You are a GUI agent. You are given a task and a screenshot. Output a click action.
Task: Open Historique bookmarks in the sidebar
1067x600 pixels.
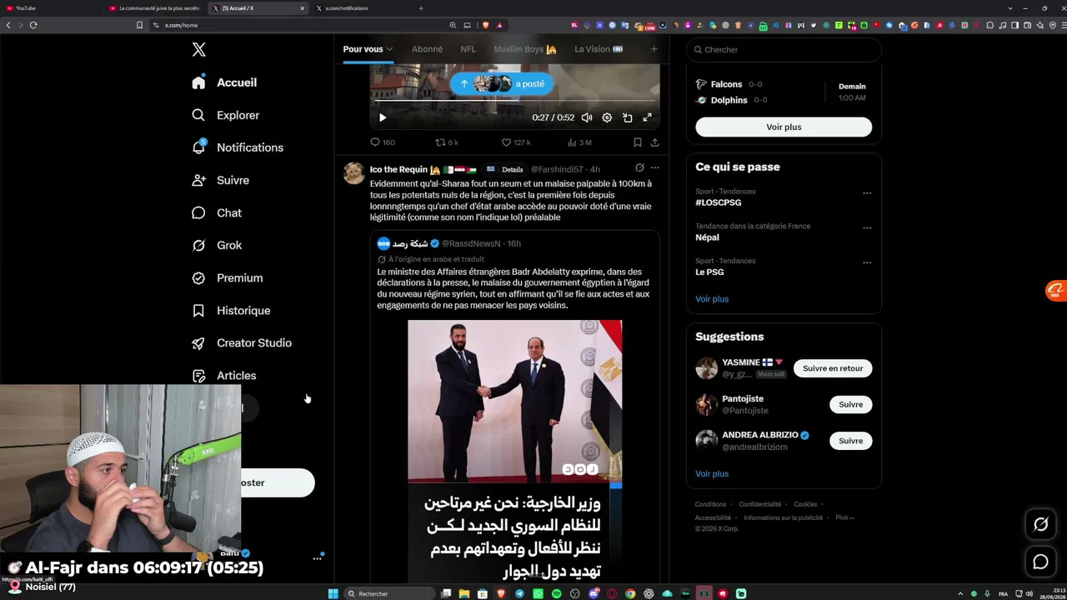click(231, 310)
